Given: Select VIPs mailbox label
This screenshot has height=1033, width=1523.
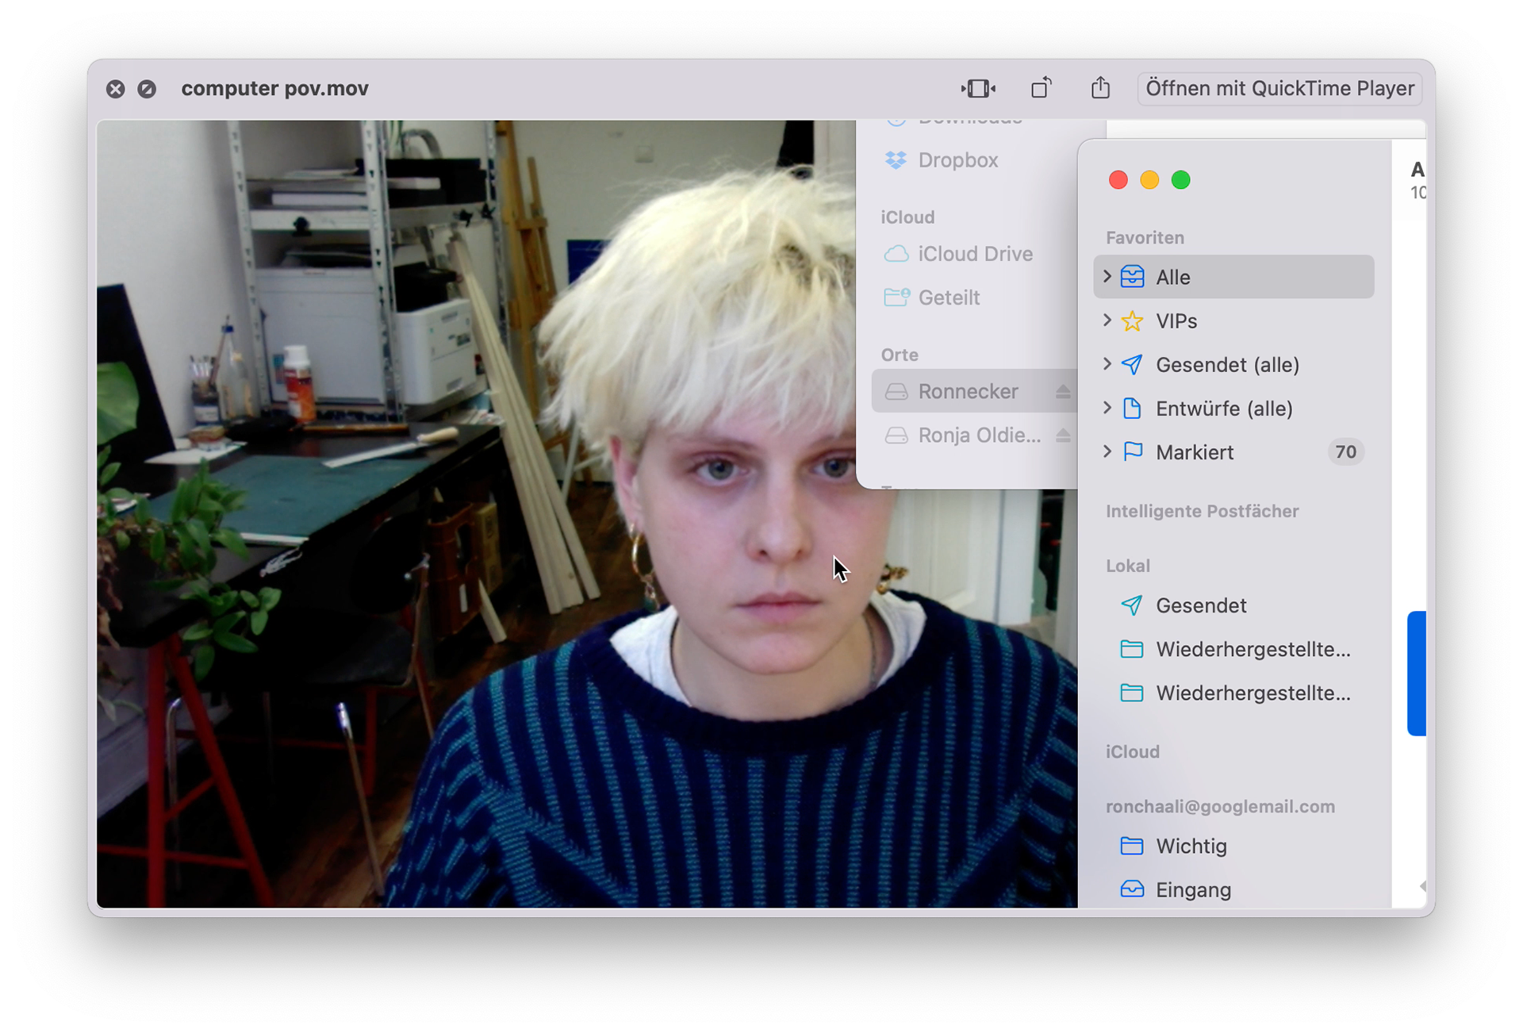Looking at the screenshot, I should point(1176,321).
